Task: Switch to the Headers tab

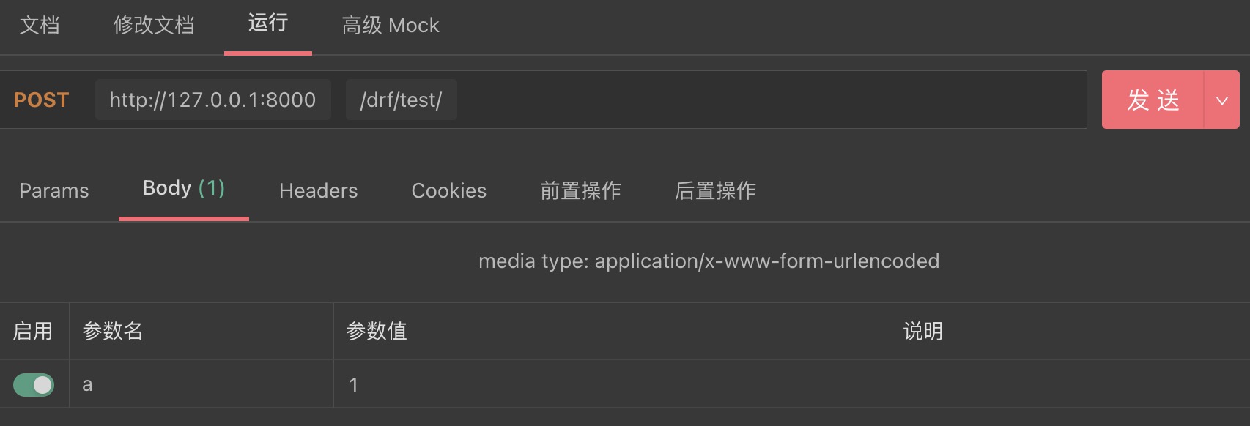Action: click(x=317, y=190)
